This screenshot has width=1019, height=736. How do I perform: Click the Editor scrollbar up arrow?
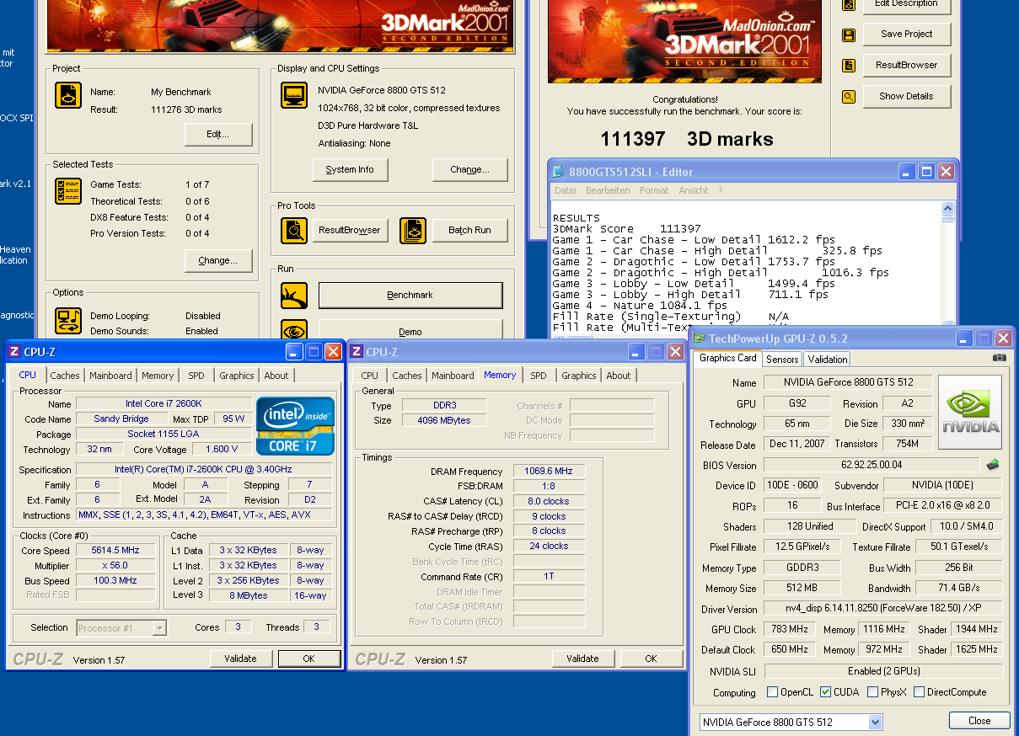(x=948, y=208)
